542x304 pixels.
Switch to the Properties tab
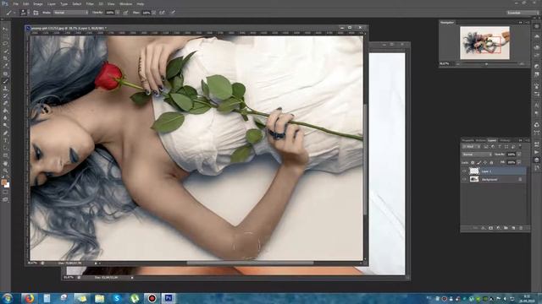pyautogui.click(x=468, y=140)
